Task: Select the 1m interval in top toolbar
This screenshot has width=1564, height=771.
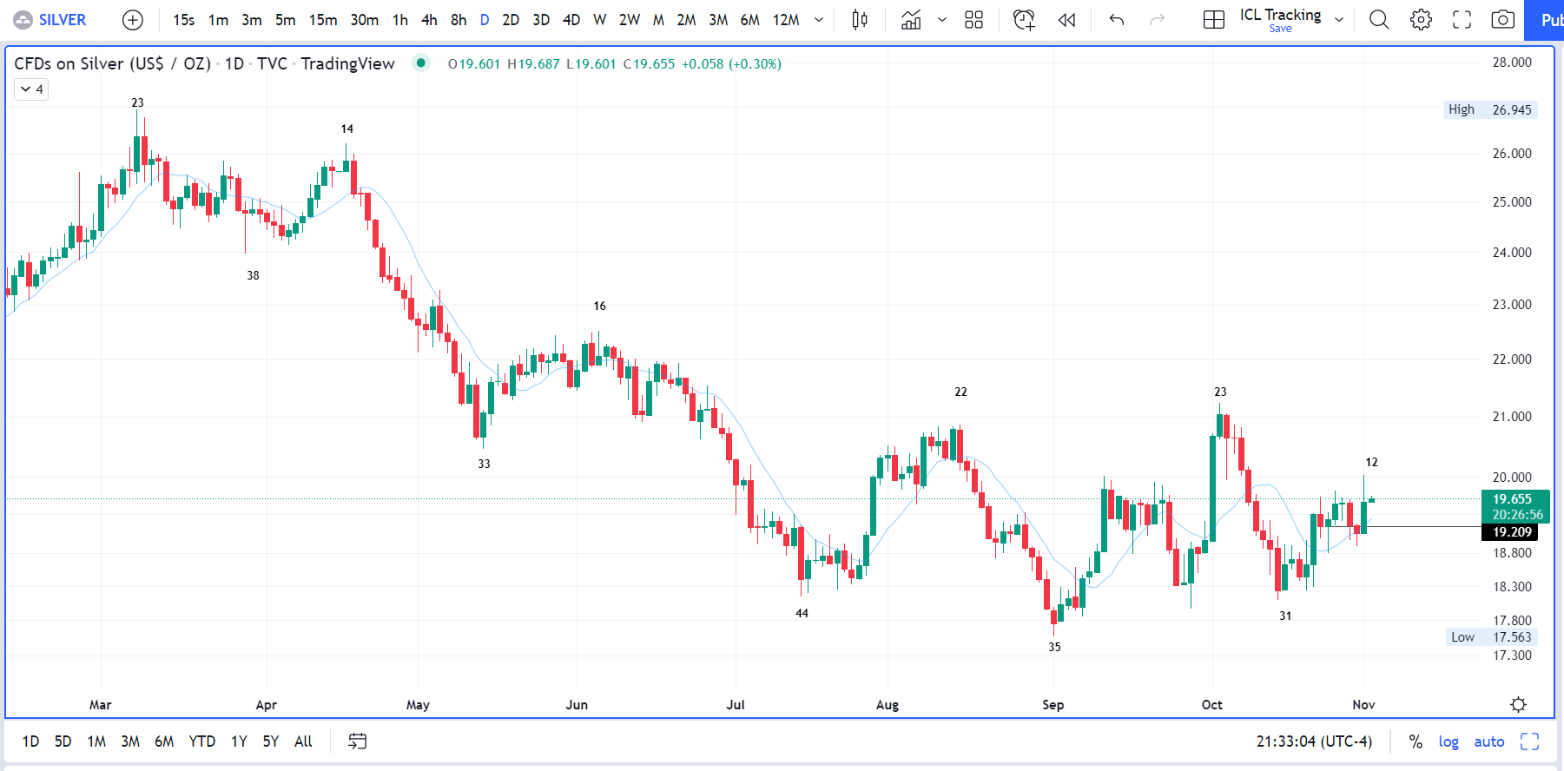Action: (218, 20)
